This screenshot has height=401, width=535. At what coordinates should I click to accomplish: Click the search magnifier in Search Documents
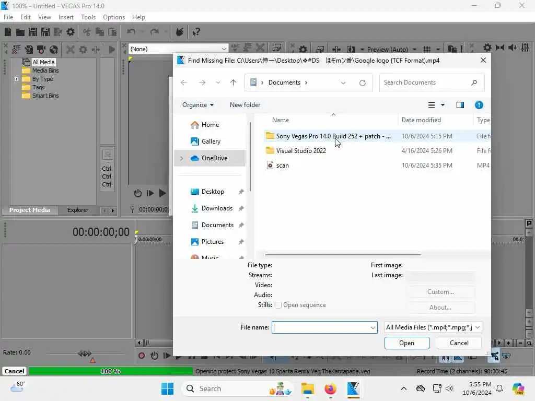click(474, 82)
